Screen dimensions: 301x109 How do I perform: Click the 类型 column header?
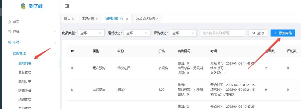[x=96, y=51]
